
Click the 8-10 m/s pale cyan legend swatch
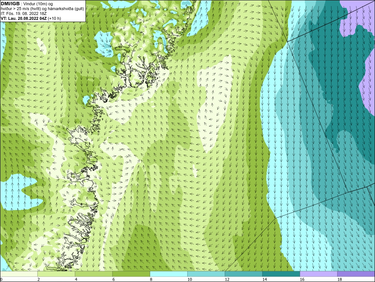(x=169, y=274)
